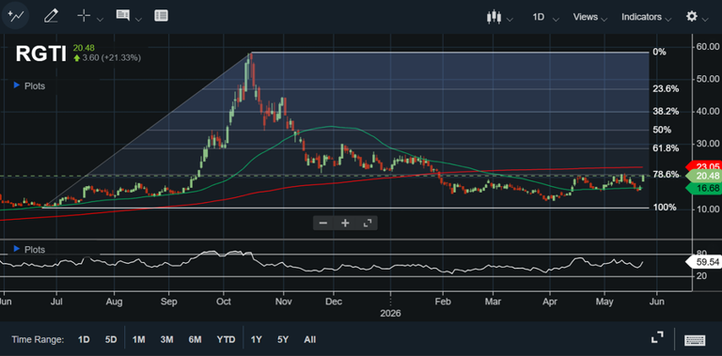This screenshot has height=356, width=722.
Task: Click the settings gear icon
Action: tap(692, 17)
